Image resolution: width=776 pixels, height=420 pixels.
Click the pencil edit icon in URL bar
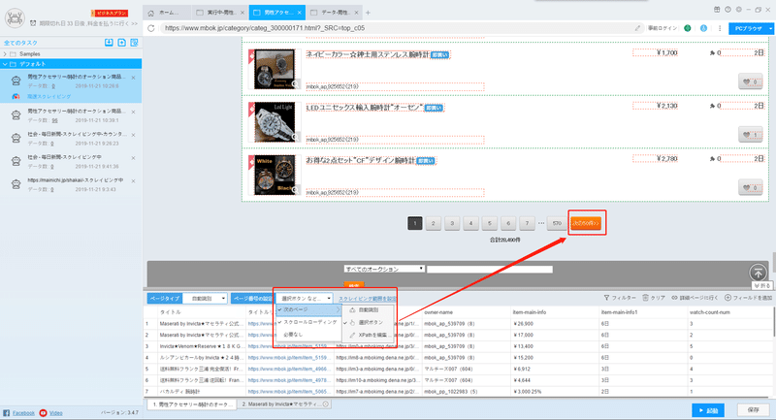click(x=638, y=28)
